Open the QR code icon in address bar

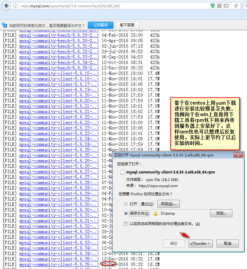pos(219,6)
